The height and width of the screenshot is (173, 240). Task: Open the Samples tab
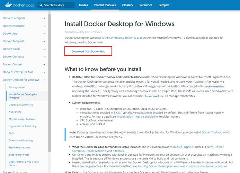point(164,5)
